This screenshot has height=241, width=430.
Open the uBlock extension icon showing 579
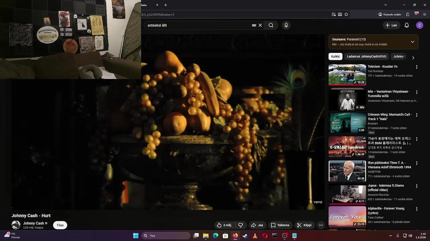[417, 14]
